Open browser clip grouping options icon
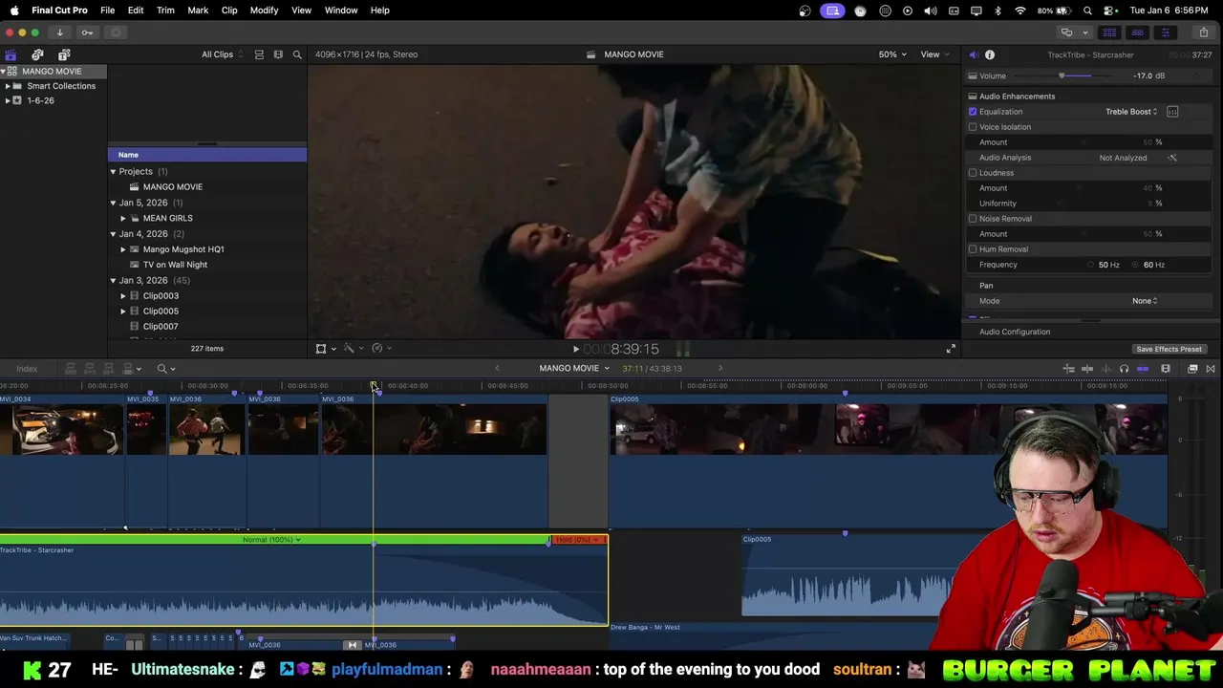This screenshot has height=688, width=1223. 278,54
